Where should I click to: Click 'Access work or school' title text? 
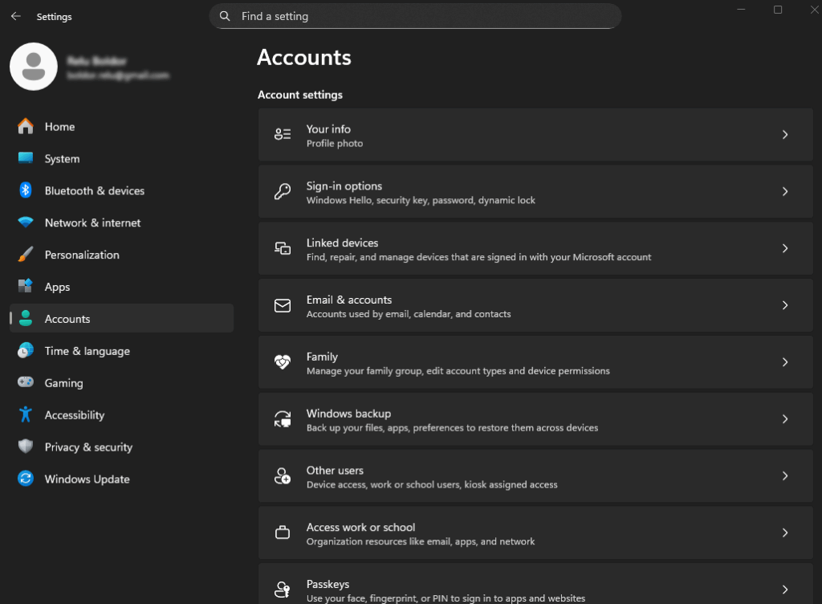(360, 528)
